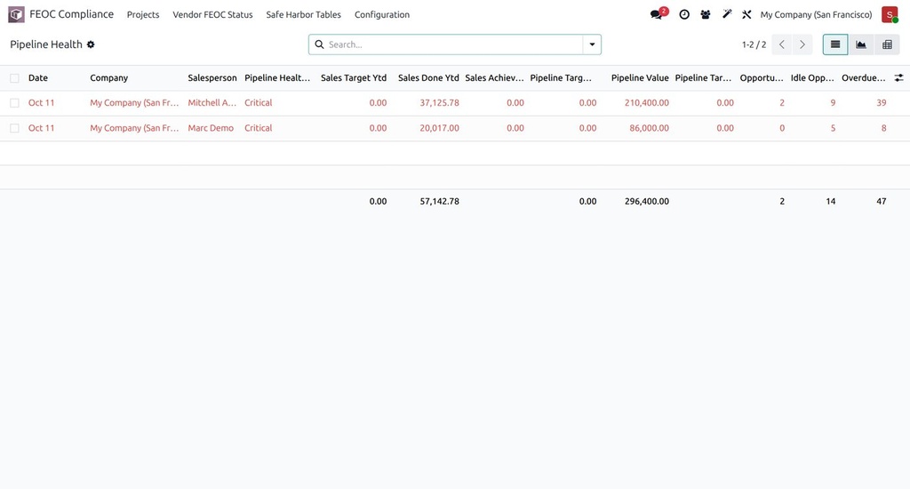The image size is (910, 489).
Task: Click the search magnifier icon
Action: click(319, 44)
